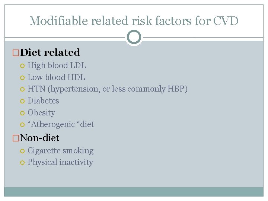Click the Diabetes text

pos(43,100)
